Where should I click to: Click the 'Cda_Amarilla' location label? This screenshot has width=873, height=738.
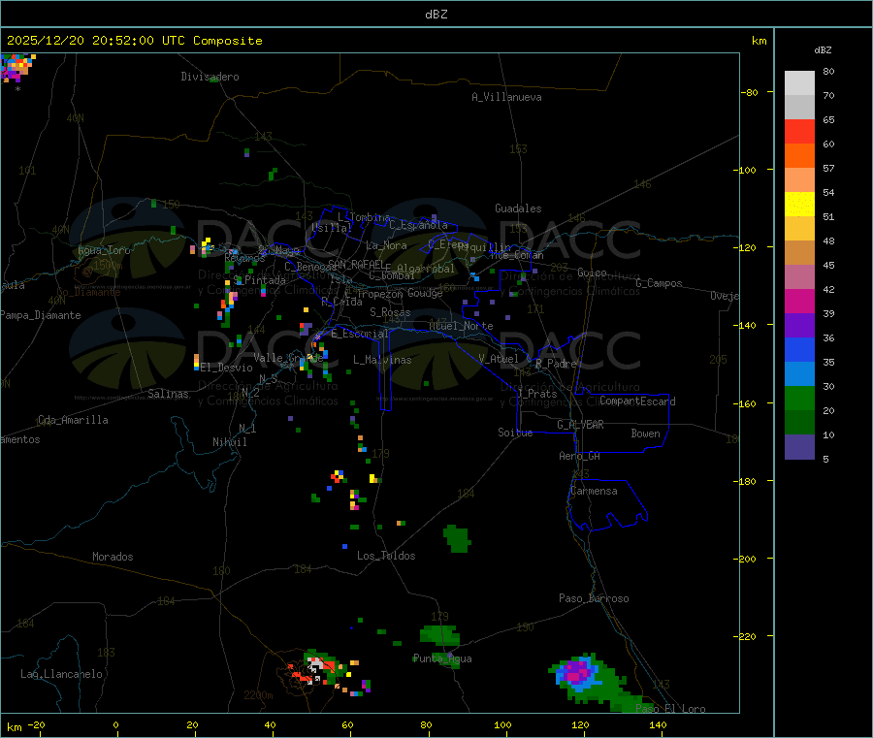(x=73, y=420)
